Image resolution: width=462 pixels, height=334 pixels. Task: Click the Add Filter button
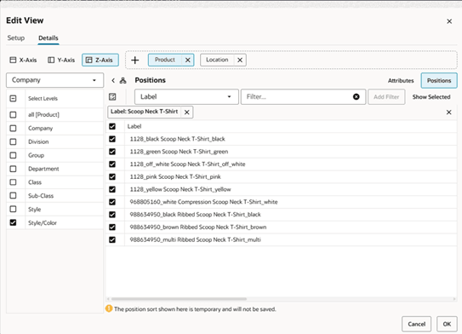click(386, 97)
